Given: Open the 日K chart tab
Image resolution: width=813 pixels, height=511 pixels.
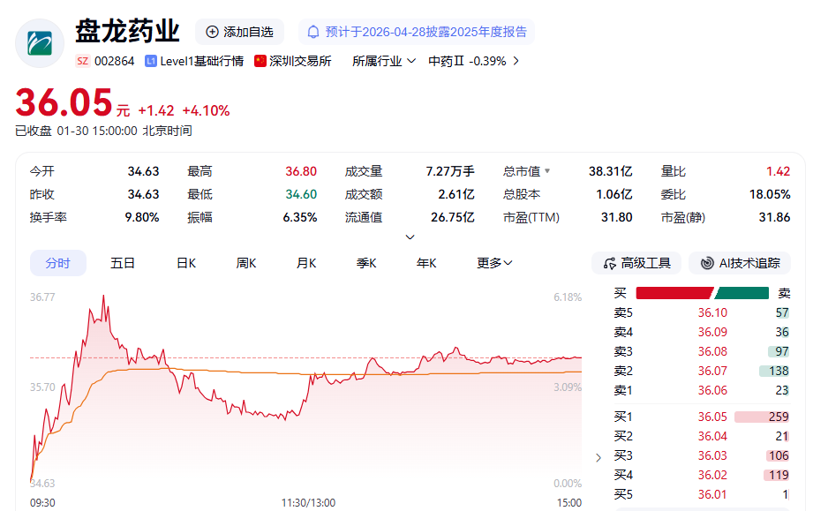Looking at the screenshot, I should pos(184,262).
